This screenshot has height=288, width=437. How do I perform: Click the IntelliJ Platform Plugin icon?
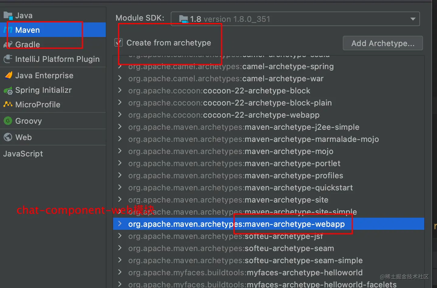[x=8, y=59]
